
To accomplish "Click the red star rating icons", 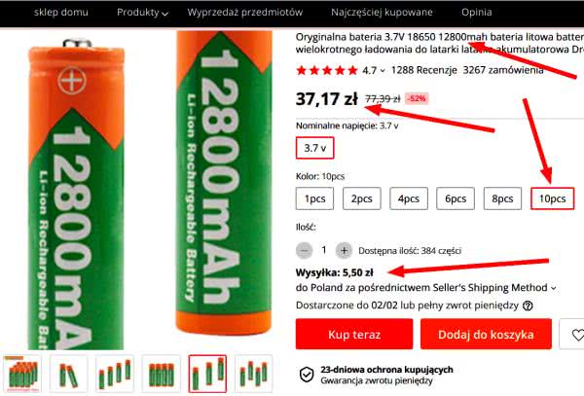I will tap(327, 70).
